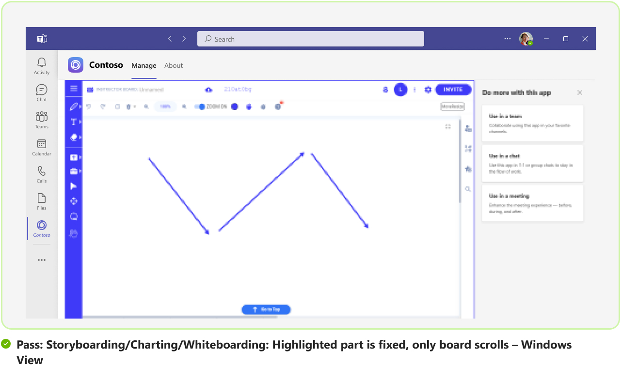Image resolution: width=621 pixels, height=366 pixels.
Task: Open Teams in the sidebar
Action: coord(42,120)
